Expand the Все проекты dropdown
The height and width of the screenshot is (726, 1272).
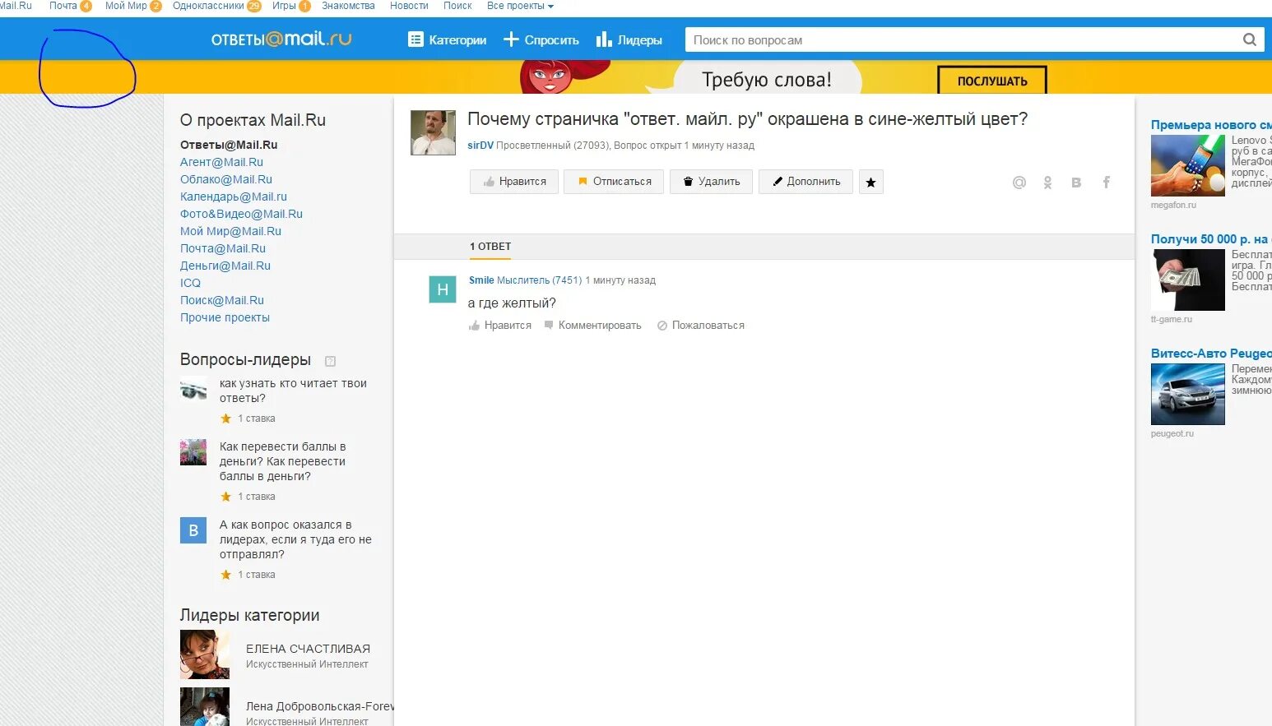tap(520, 6)
